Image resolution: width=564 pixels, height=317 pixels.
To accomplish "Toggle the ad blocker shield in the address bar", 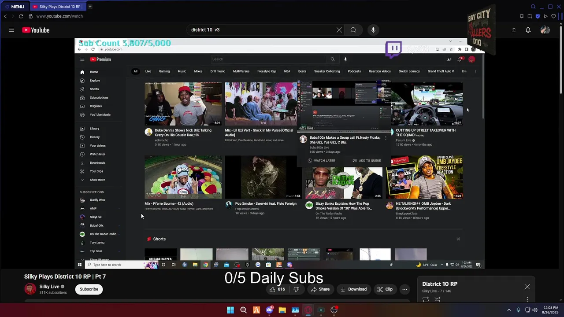I will click(x=538, y=16).
